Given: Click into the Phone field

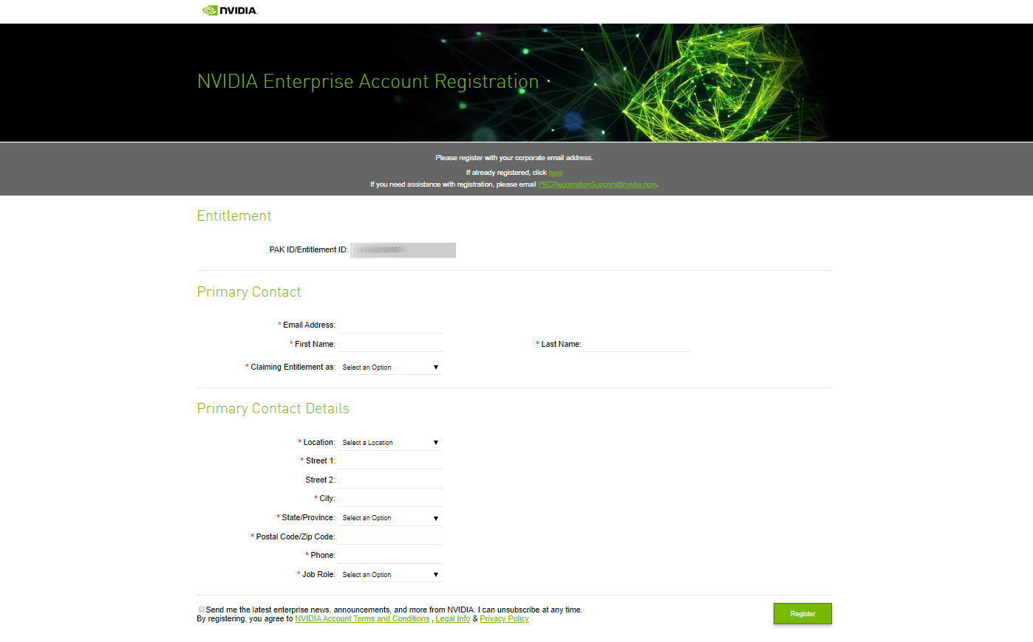Looking at the screenshot, I should [x=389, y=555].
